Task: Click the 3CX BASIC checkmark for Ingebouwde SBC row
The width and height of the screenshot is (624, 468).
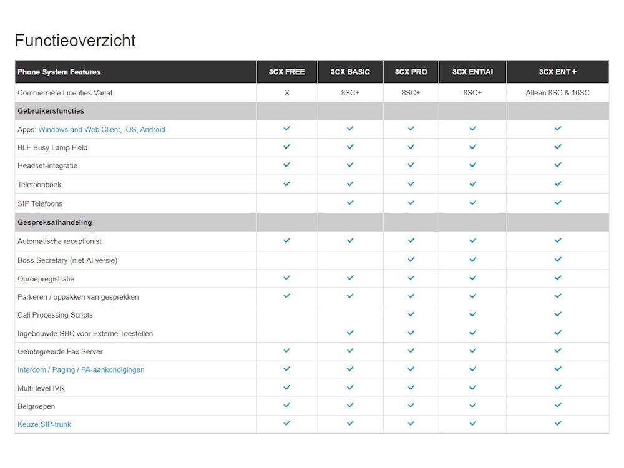Action: [350, 333]
